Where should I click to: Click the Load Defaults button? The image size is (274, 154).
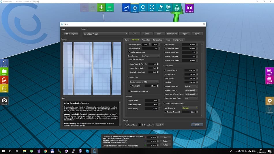click(172, 34)
